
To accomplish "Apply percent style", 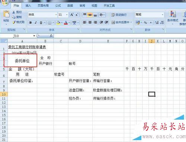I will tap(145, 23).
